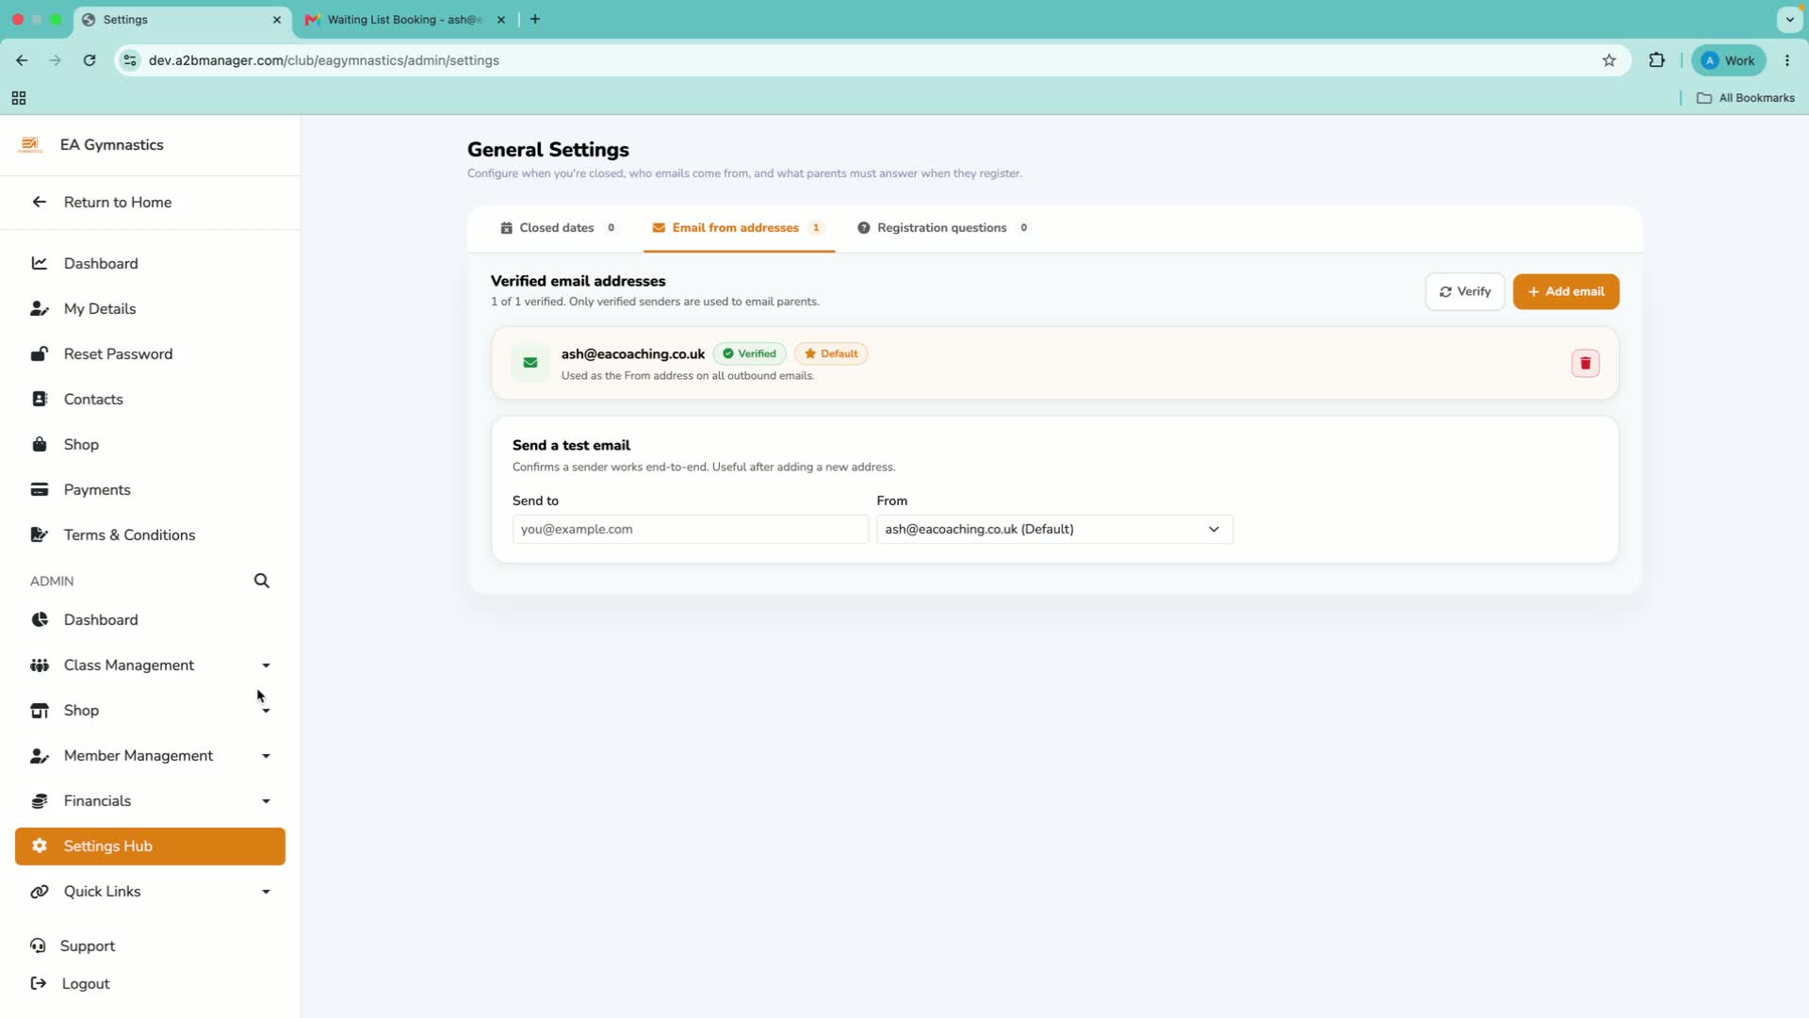
Task: Reload the page using the refresh icon
Action: tap(90, 60)
